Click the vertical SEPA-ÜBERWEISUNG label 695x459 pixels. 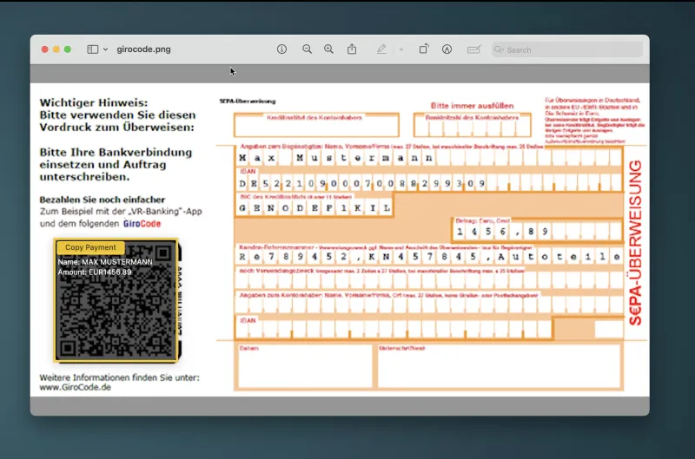[635, 243]
